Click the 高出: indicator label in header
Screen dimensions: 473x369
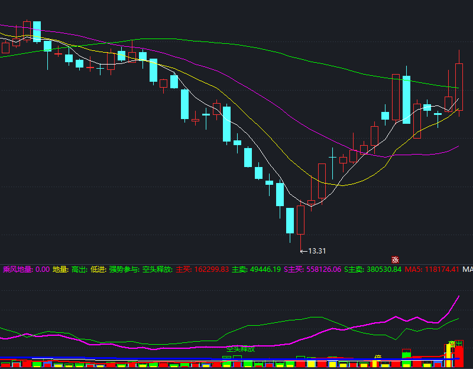click(79, 269)
